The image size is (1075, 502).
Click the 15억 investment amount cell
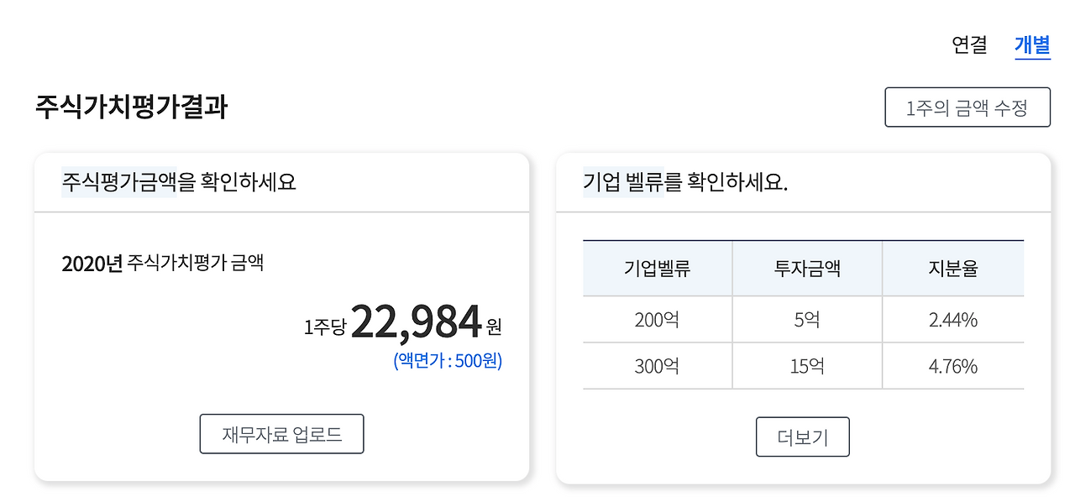coord(807,365)
